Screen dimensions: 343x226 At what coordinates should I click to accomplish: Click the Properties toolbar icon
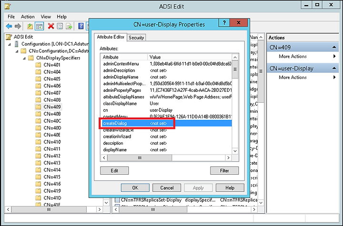(x=60, y=27)
